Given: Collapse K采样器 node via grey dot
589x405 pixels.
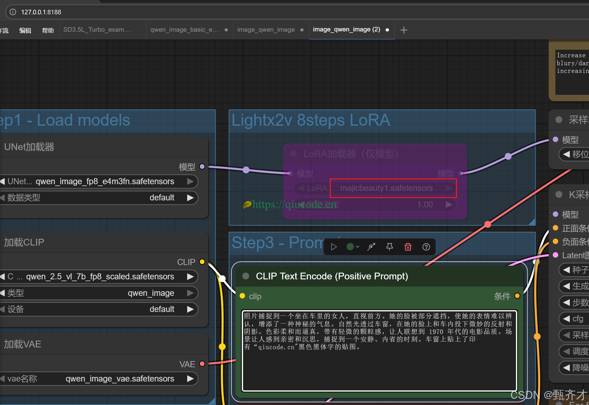Looking at the screenshot, I should click(x=559, y=194).
